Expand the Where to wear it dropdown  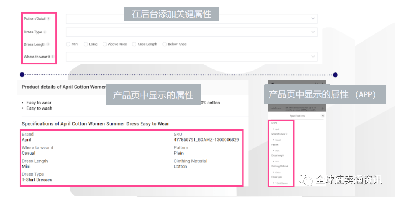point(313,57)
